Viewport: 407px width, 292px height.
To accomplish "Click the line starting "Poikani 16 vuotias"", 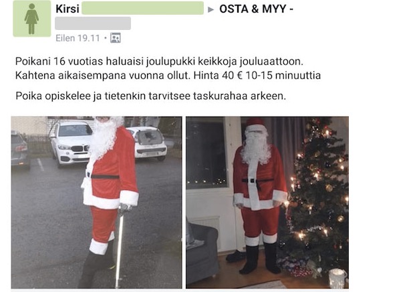I will [x=159, y=61].
